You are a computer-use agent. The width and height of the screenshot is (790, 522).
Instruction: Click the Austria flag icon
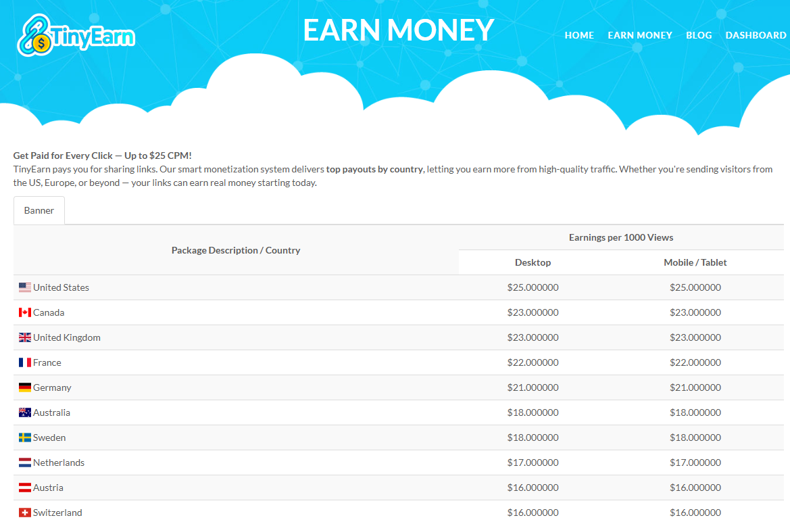(25, 488)
